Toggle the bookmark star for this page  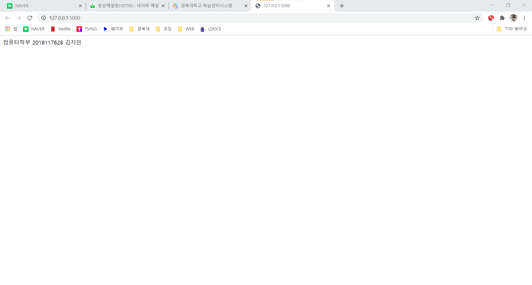click(477, 18)
